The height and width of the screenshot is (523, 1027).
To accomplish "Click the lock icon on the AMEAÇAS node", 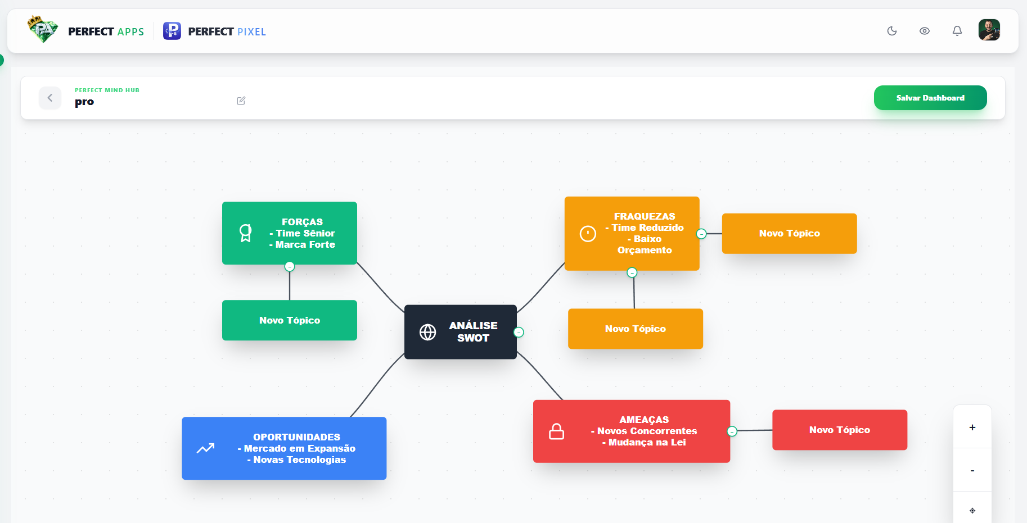I will [x=556, y=431].
